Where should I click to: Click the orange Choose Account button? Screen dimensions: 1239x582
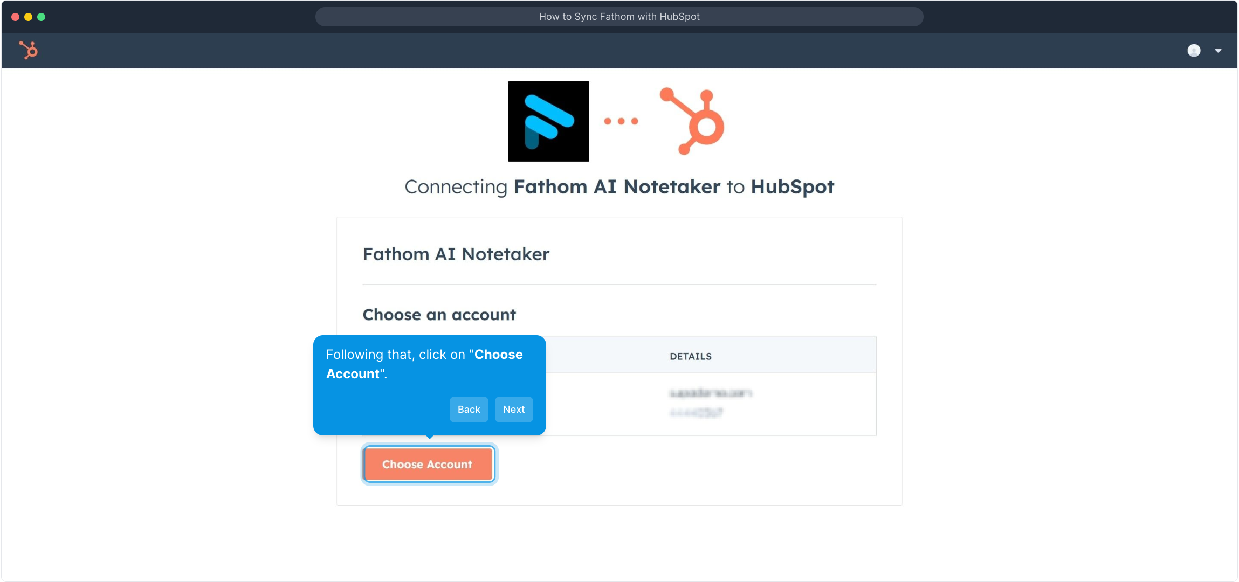(429, 464)
